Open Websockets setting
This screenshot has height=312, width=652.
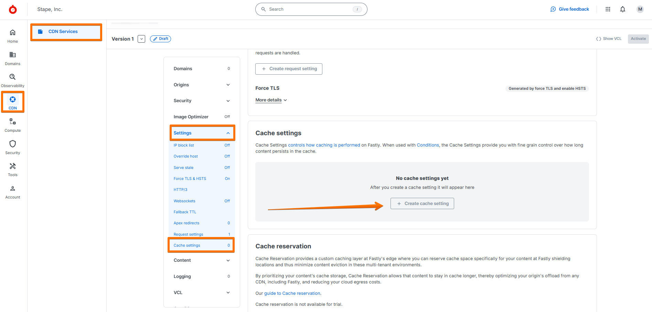click(202, 201)
